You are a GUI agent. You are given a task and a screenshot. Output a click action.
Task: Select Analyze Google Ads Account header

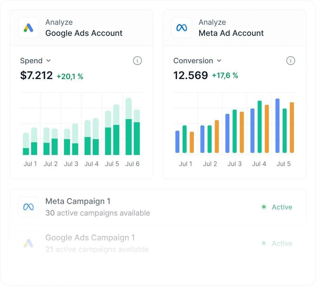click(81, 28)
